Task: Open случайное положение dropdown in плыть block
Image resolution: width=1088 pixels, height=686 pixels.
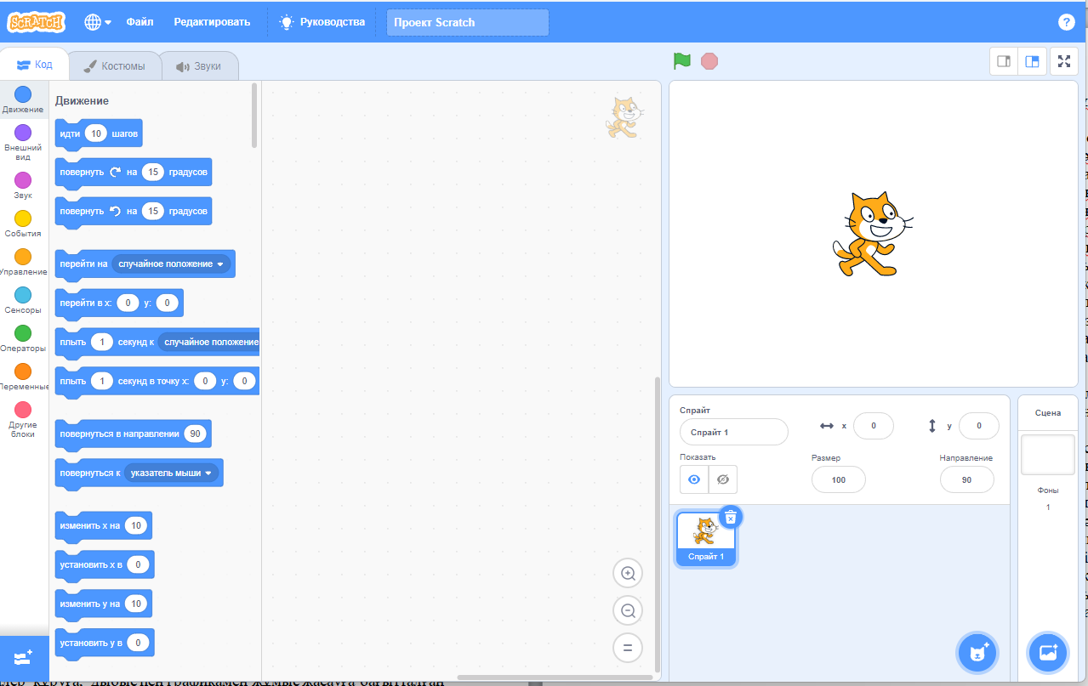Action: pyautogui.click(x=209, y=342)
